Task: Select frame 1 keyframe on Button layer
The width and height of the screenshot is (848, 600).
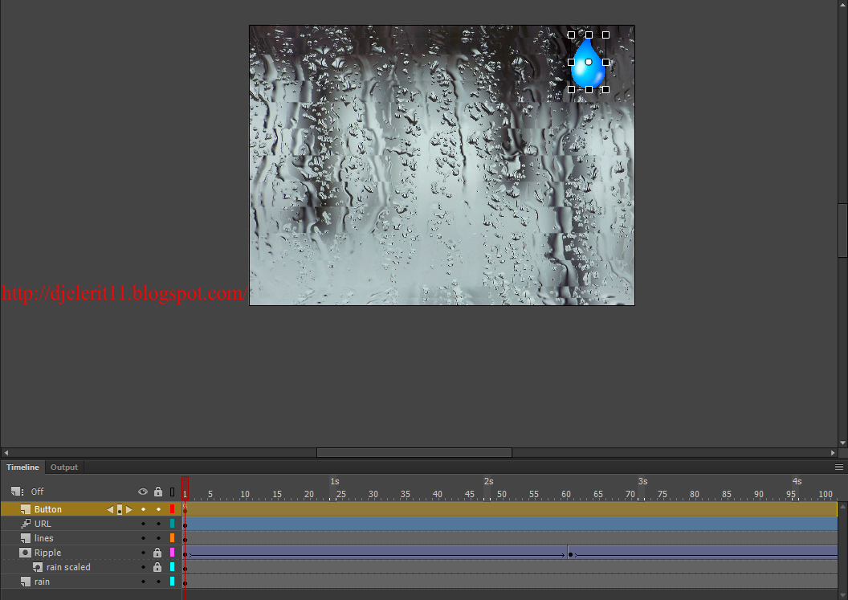Action: (x=185, y=509)
